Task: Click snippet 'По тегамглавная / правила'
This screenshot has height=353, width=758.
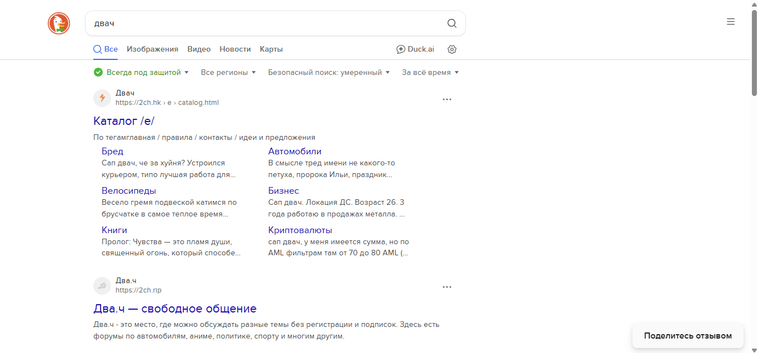Action: click(204, 137)
